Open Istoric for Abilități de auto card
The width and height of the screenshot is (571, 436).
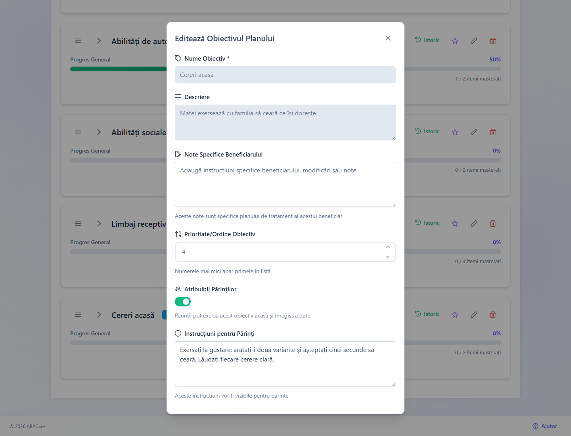click(427, 40)
